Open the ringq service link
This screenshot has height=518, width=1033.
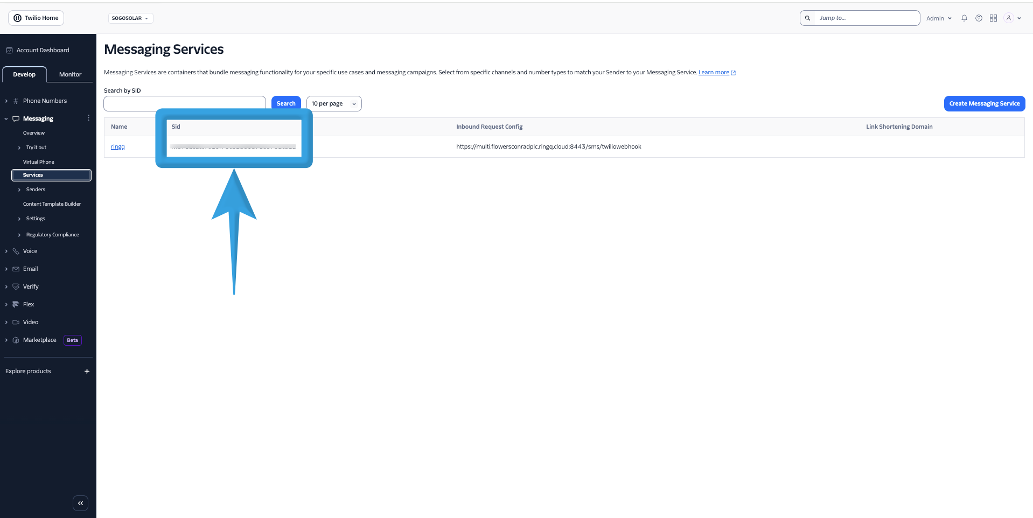[117, 146]
